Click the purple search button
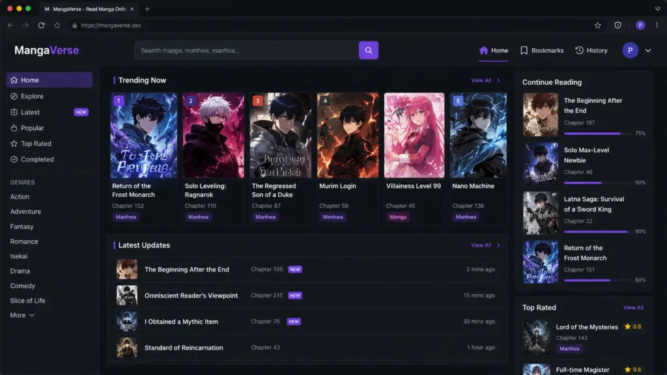Screen dimensions: 667x375 pyautogui.click(x=369, y=50)
